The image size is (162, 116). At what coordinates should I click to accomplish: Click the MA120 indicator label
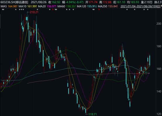tap(82, 6)
